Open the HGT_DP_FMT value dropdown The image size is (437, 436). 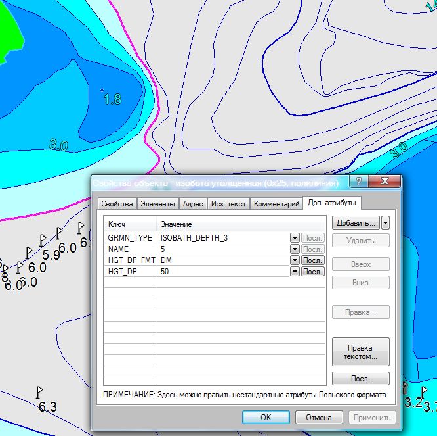pyautogui.click(x=295, y=260)
